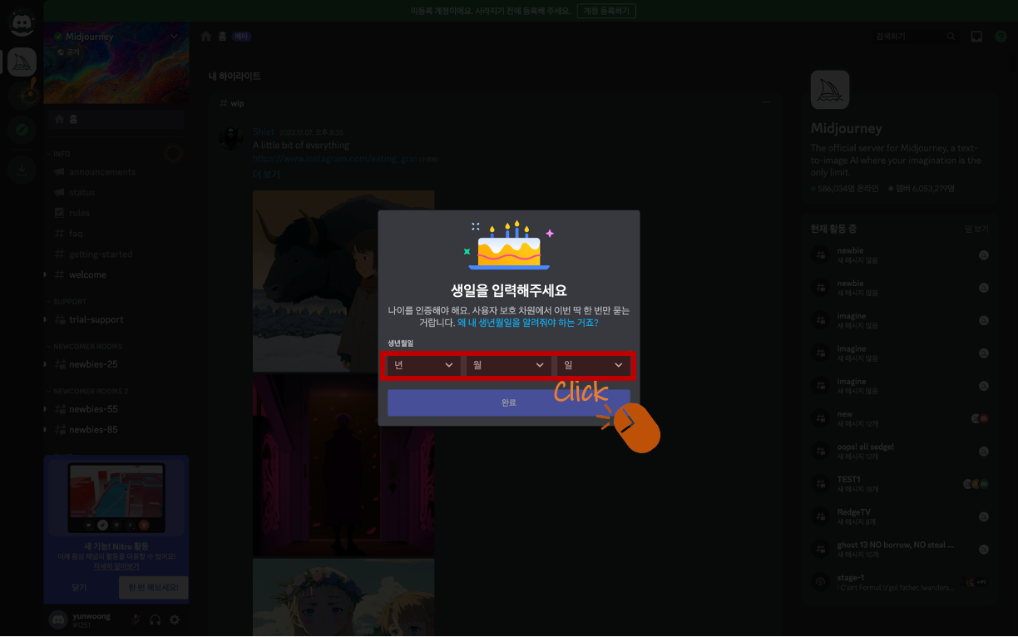Click the Shlel username
Viewport: 1018px width, 637px height.
[264, 132]
